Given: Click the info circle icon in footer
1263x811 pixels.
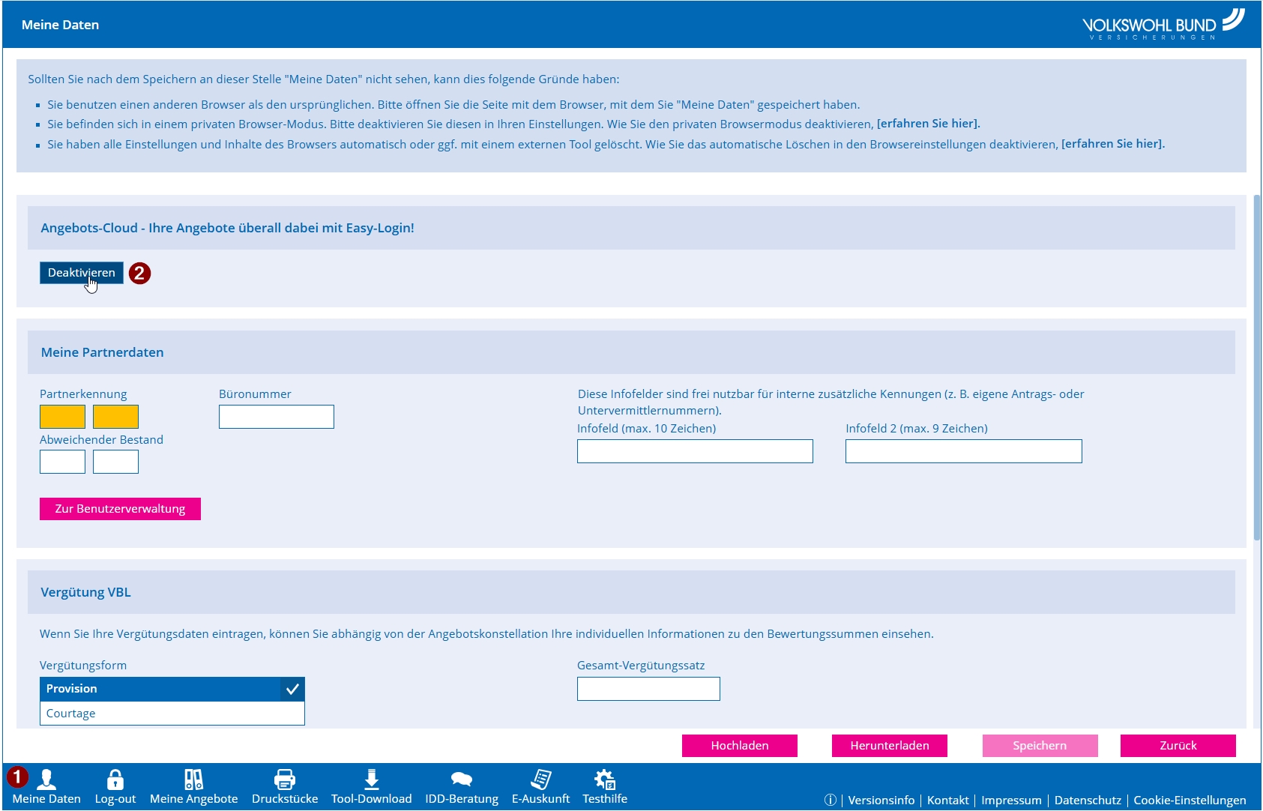Looking at the screenshot, I should [x=831, y=800].
